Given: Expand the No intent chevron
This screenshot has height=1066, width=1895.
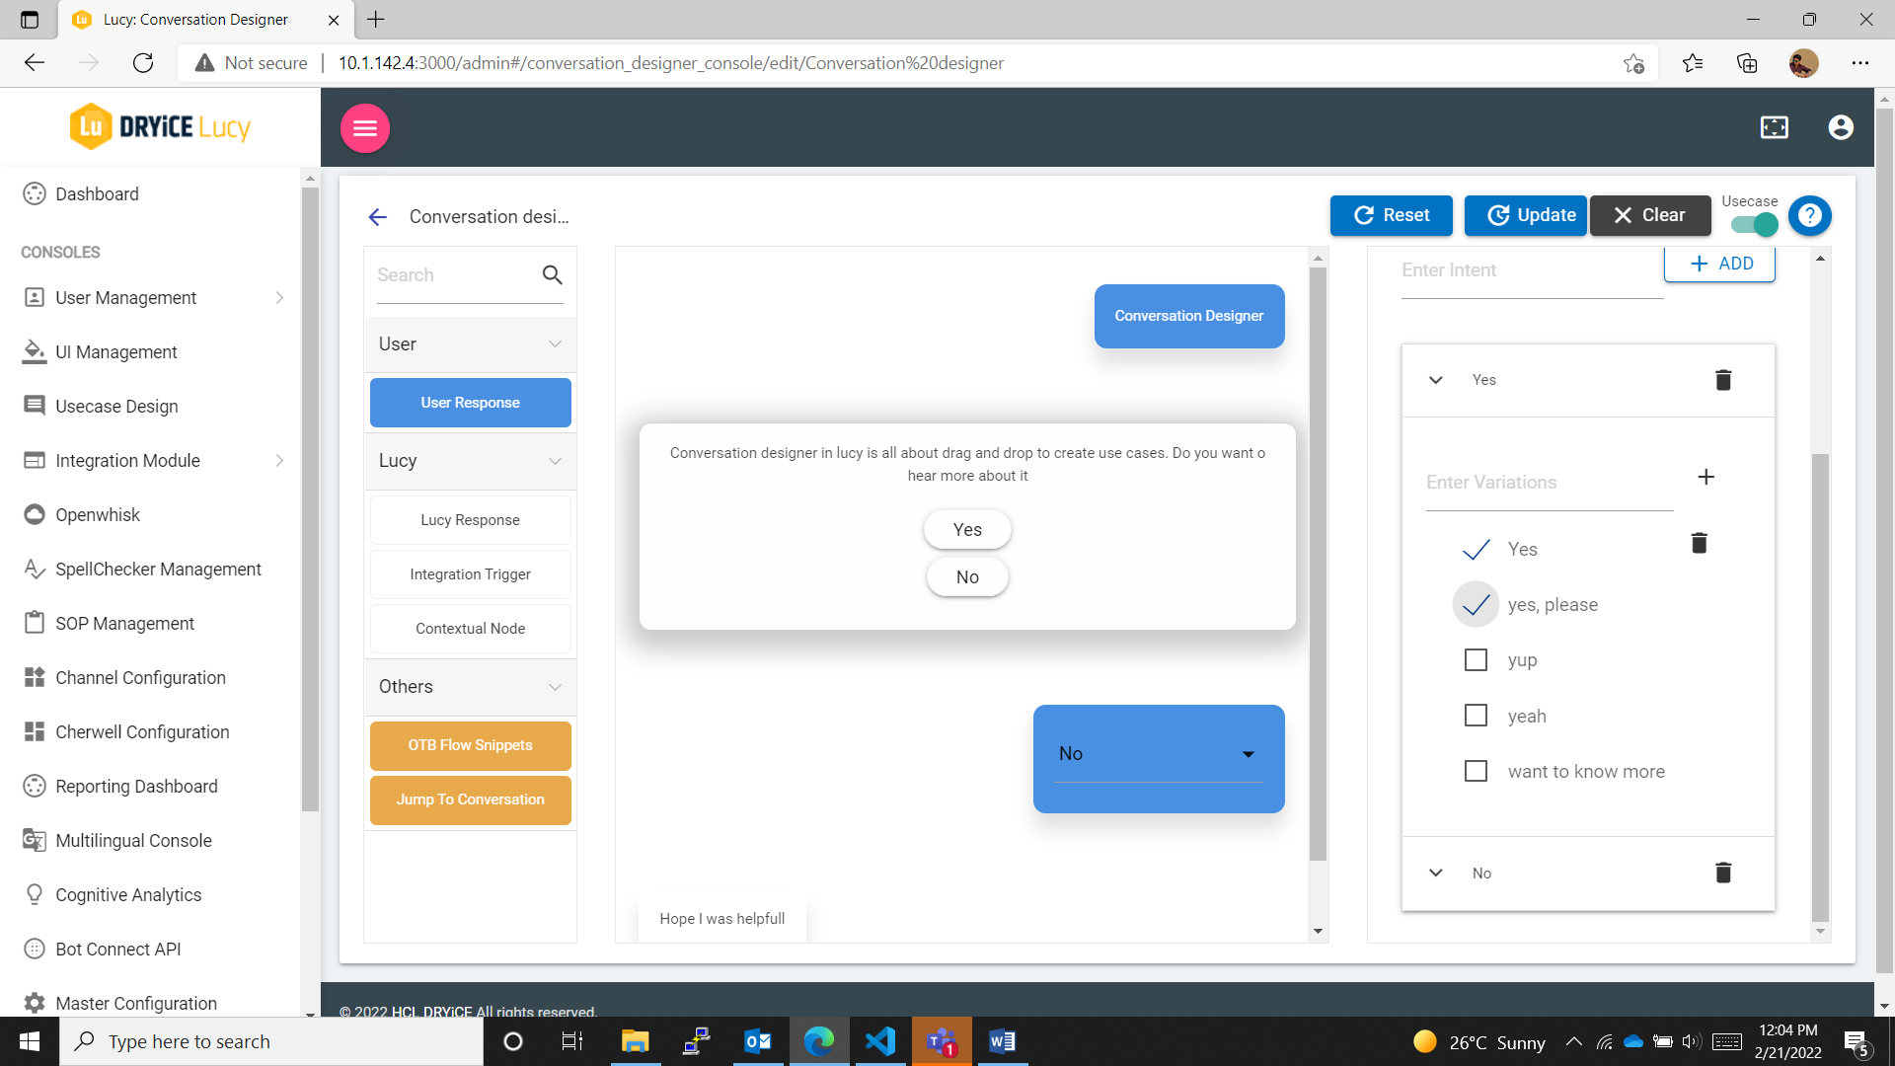Looking at the screenshot, I should [1436, 873].
